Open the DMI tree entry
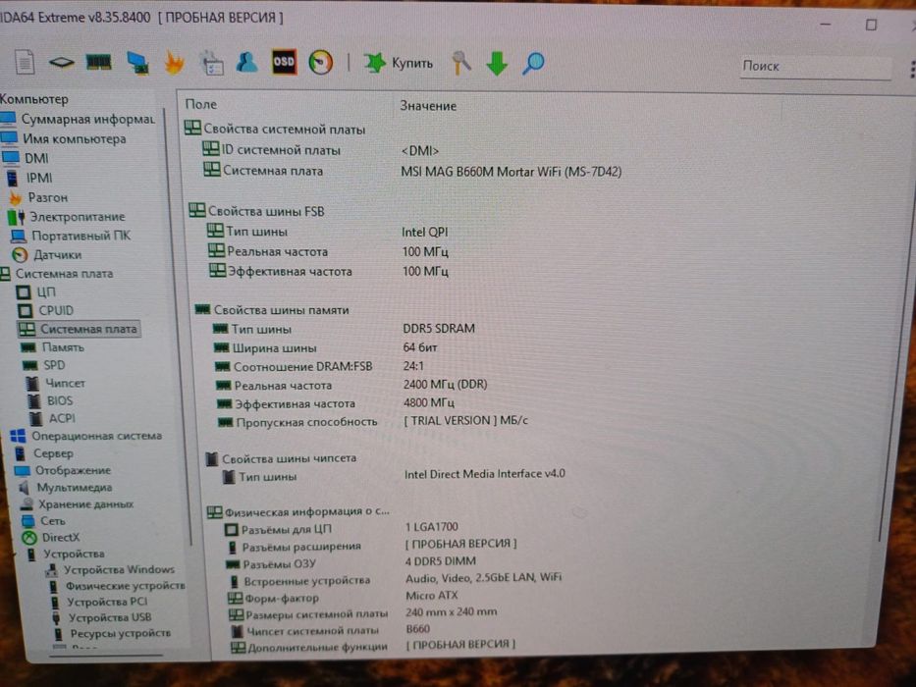 [x=27, y=158]
